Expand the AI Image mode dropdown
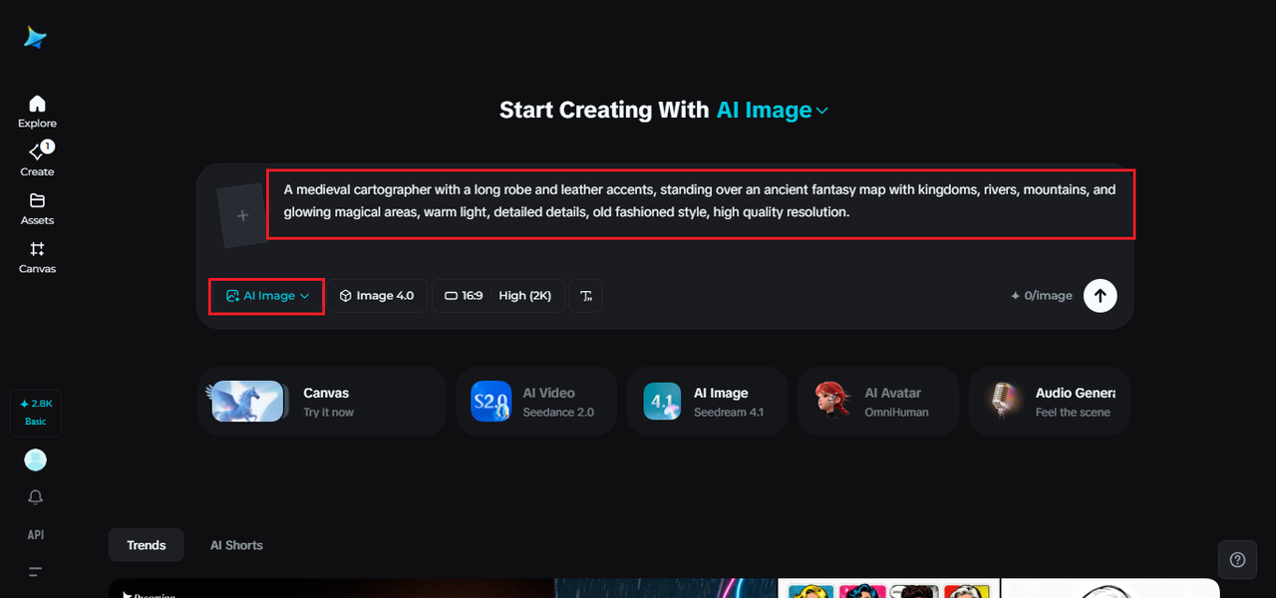Image resolution: width=1276 pixels, height=598 pixels. [267, 296]
